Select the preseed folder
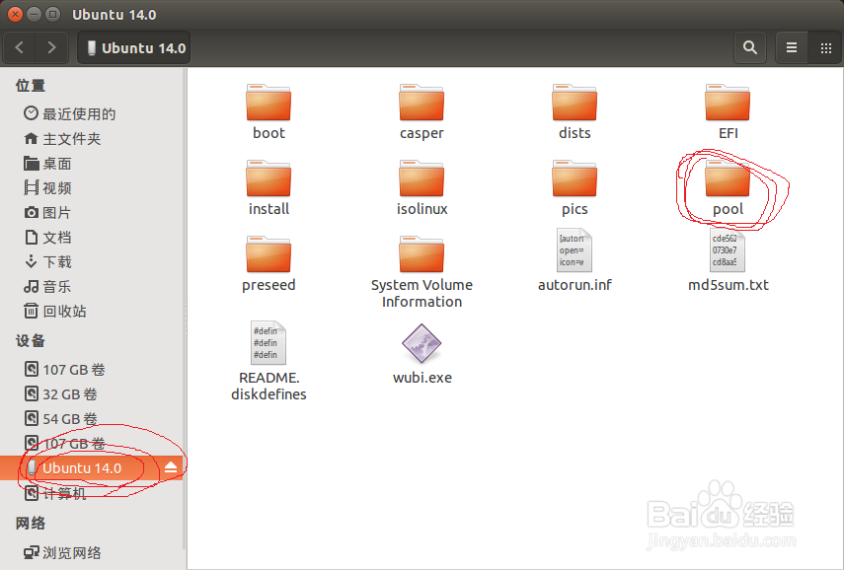 (269, 263)
